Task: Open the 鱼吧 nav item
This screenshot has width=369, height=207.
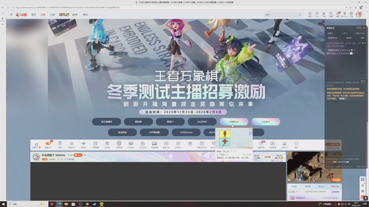Action: coord(85,15)
